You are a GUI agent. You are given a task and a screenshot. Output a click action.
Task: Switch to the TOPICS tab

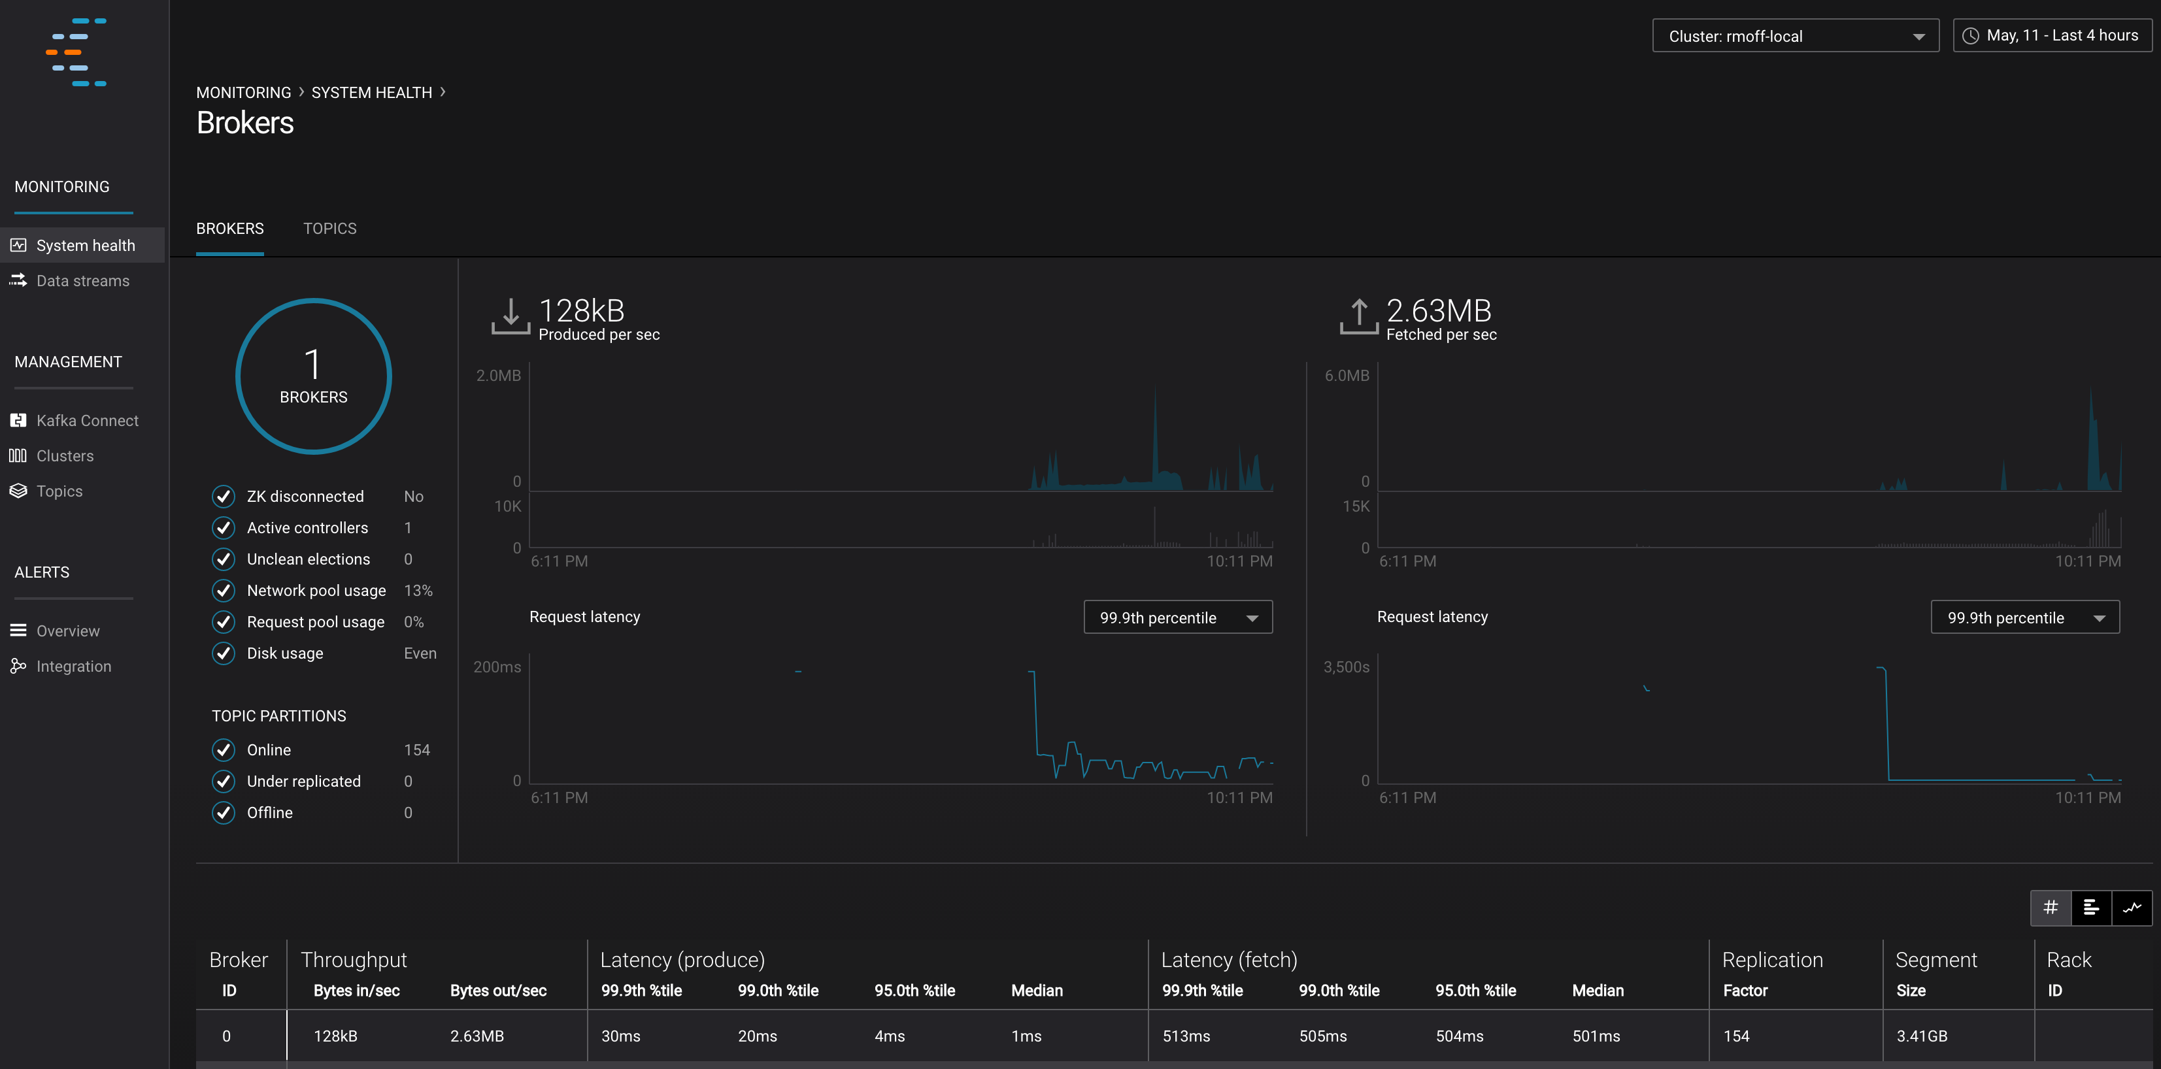click(329, 229)
